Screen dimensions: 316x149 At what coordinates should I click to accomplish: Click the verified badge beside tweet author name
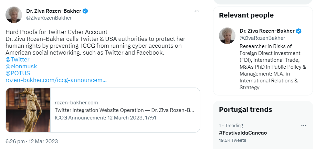coord(85,11)
